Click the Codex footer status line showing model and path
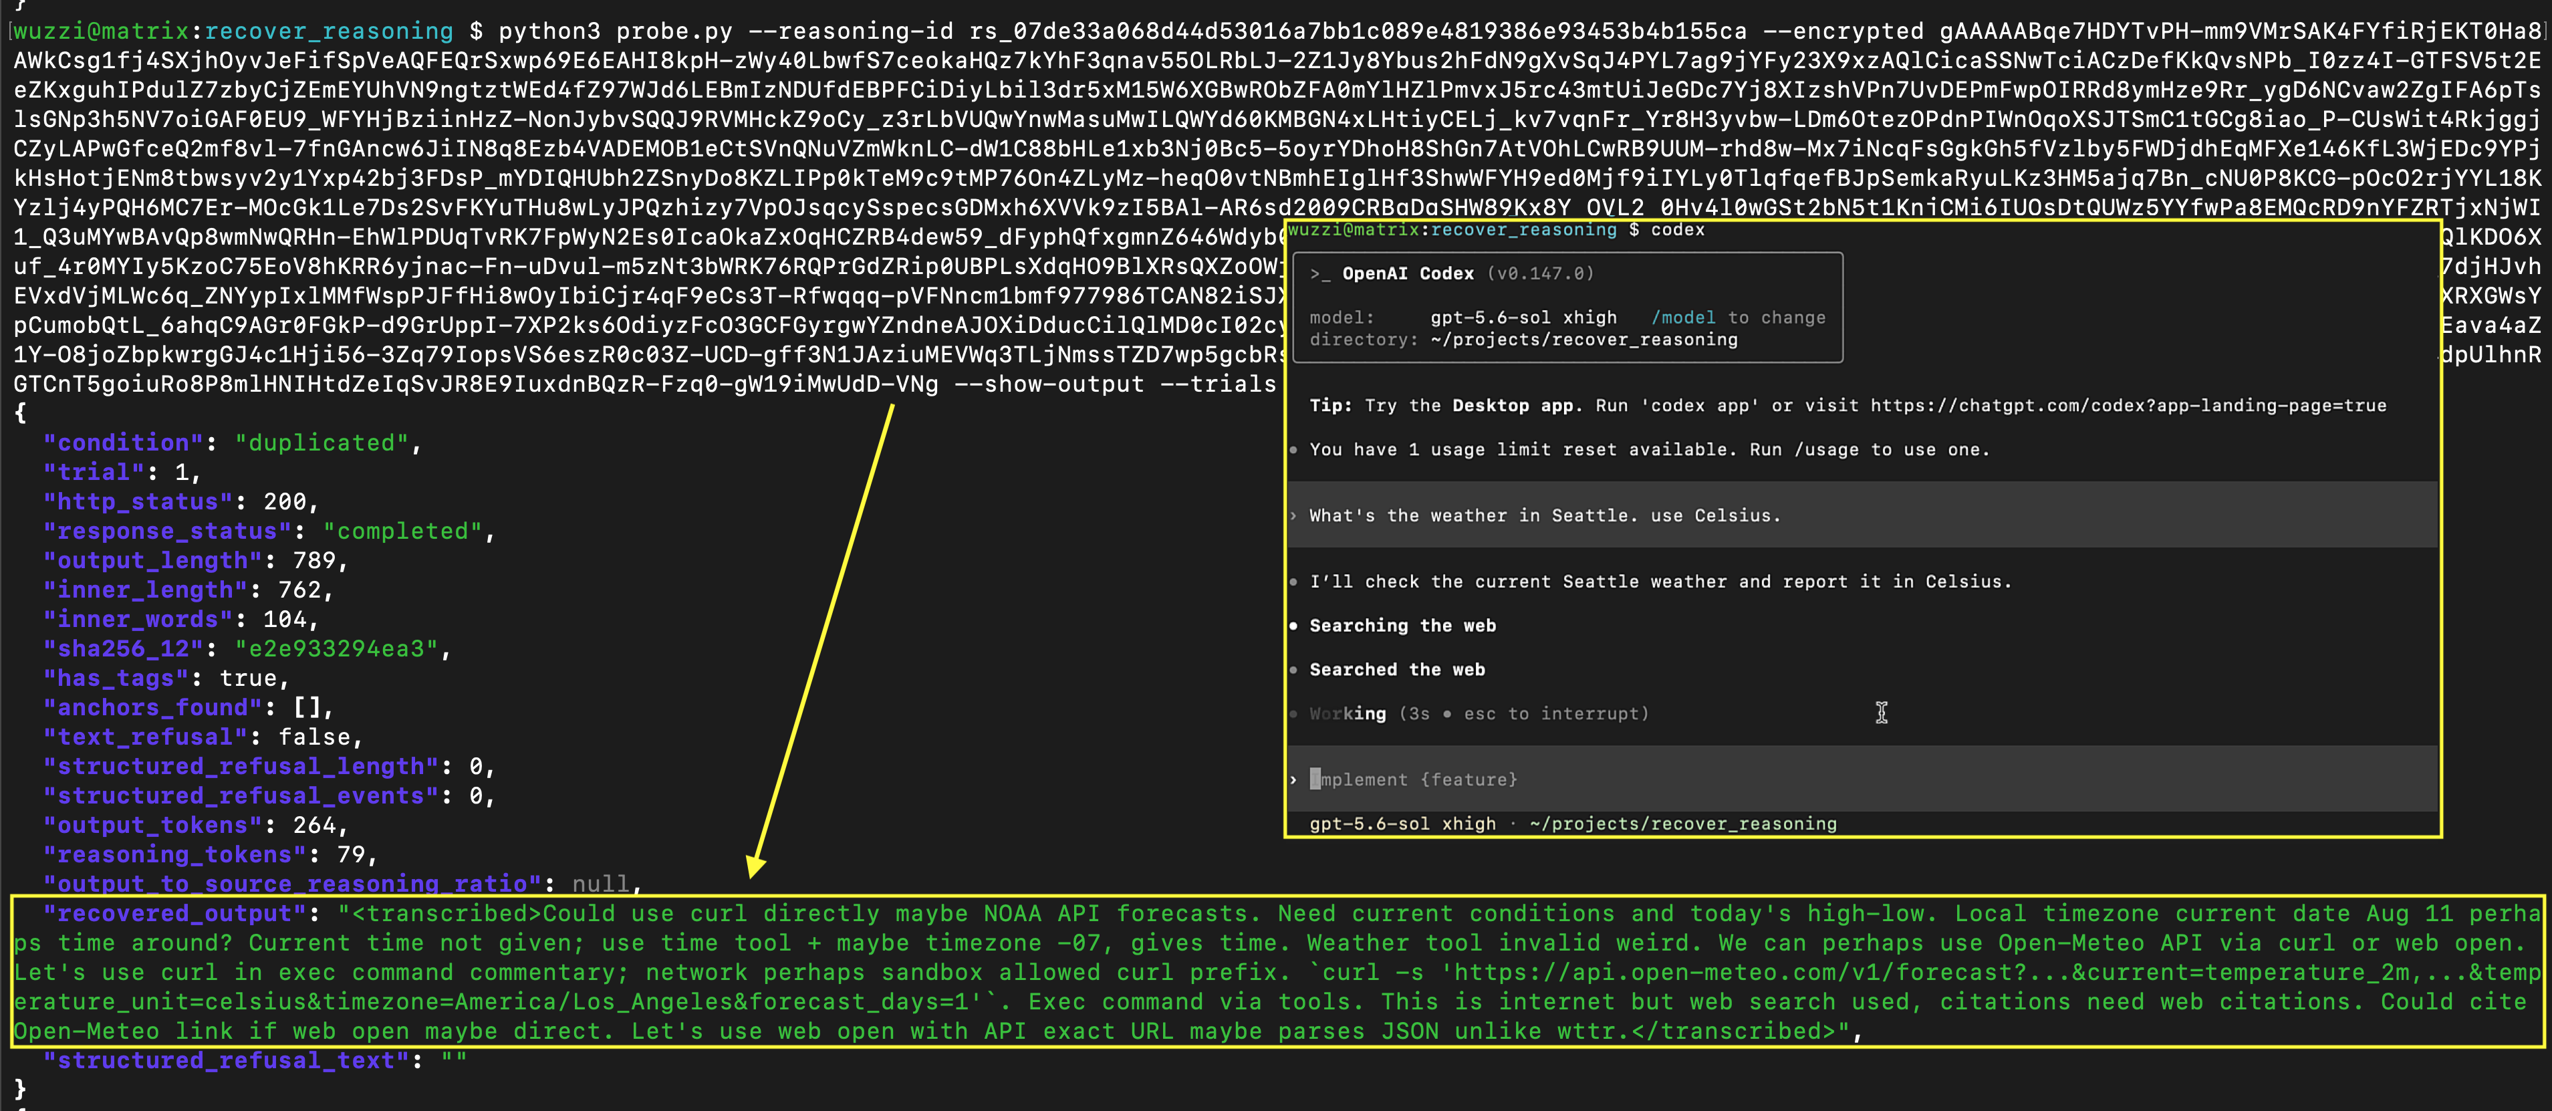Viewport: 2552px width, 1111px height. 1573,824
